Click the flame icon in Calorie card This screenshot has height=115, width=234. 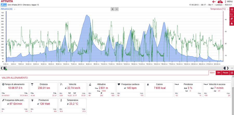(x=148, y=84)
